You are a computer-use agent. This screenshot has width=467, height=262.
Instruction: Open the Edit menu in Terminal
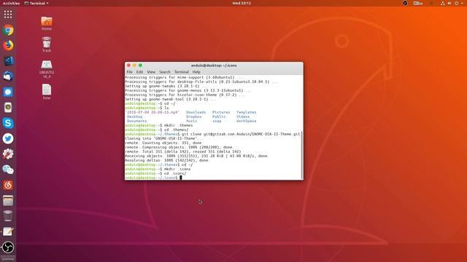pos(139,72)
